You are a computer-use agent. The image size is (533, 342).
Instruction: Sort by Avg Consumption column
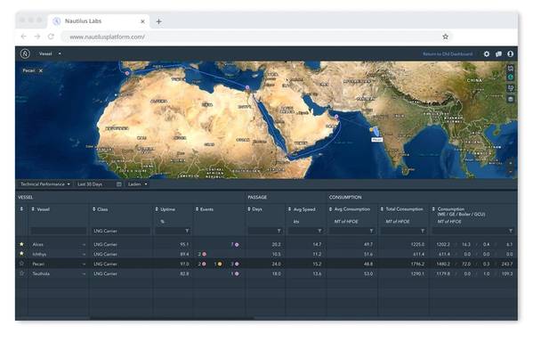[x=330, y=209]
